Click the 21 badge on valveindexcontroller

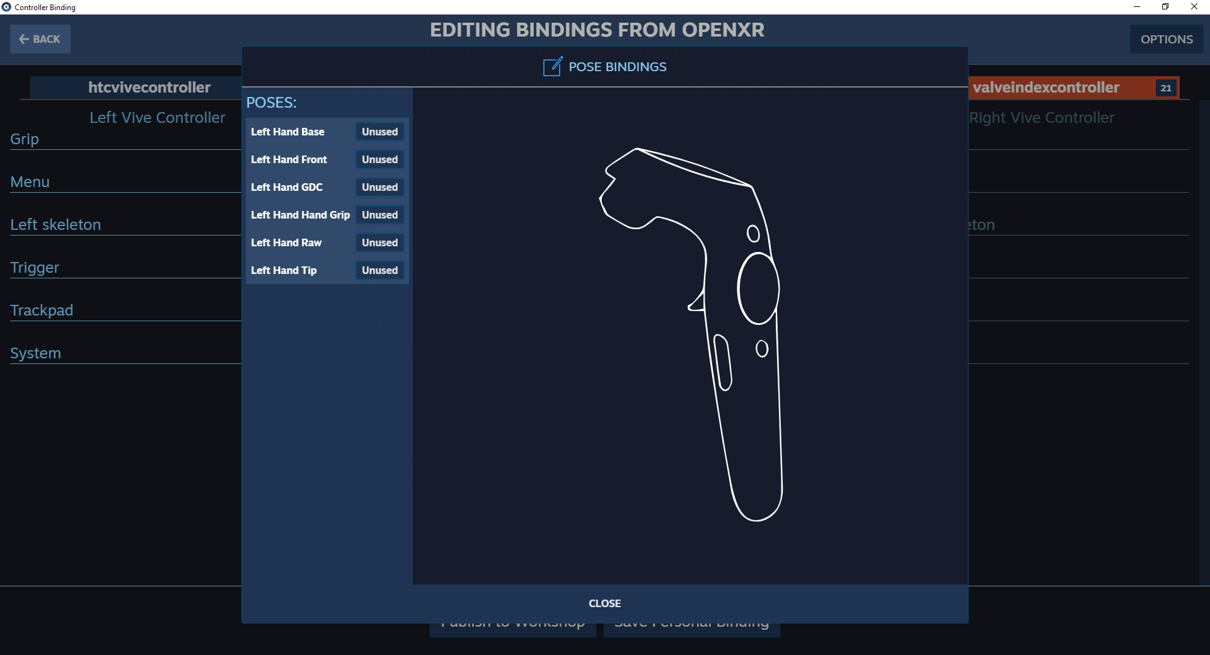[1166, 88]
